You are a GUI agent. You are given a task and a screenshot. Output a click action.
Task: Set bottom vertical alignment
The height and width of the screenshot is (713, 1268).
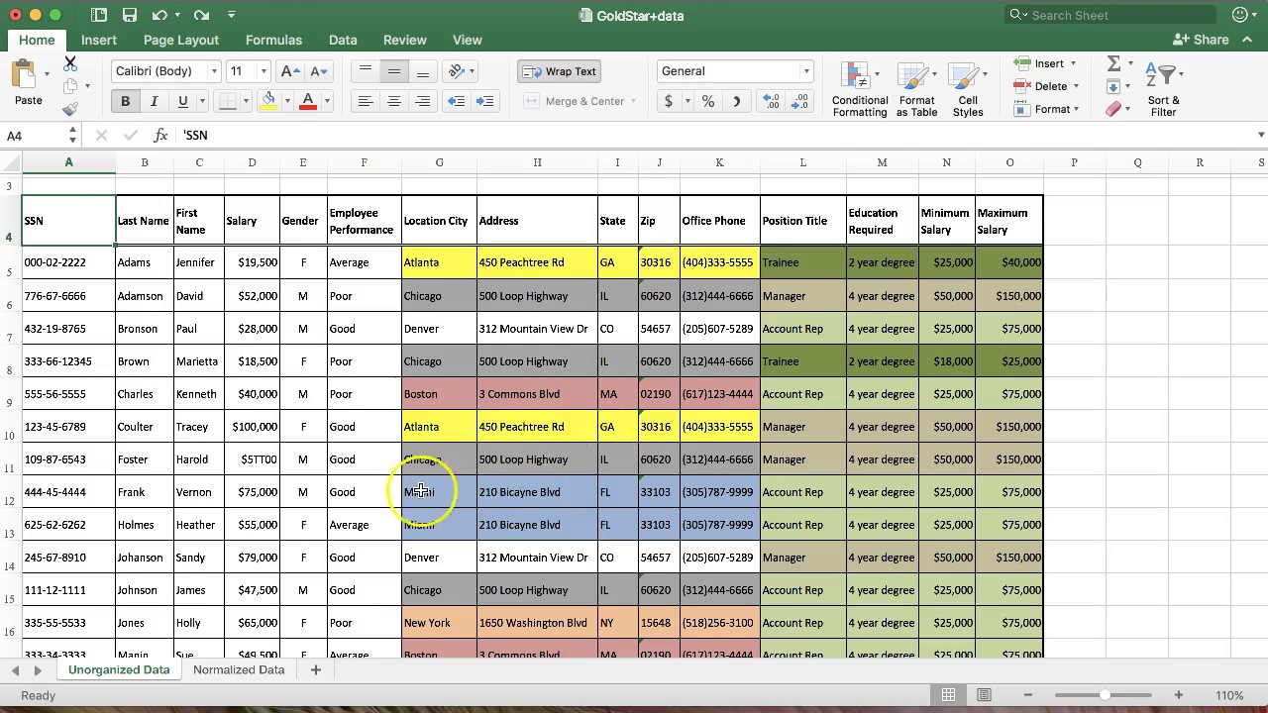pos(422,71)
